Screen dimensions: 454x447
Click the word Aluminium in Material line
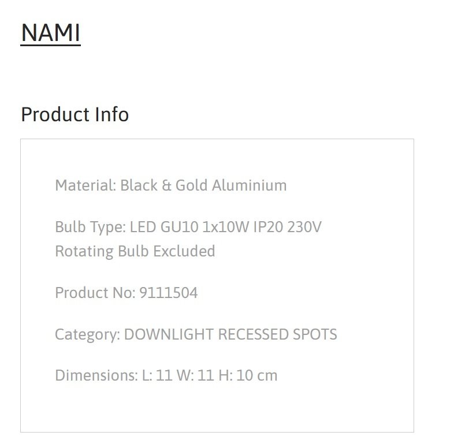click(x=250, y=185)
